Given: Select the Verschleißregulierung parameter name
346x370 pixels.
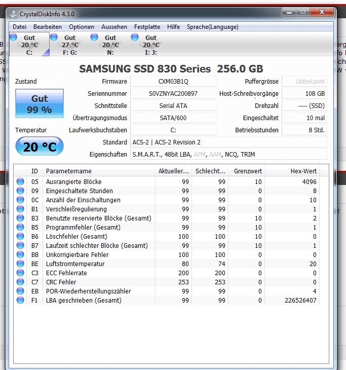Looking at the screenshot, I should coord(76,209).
